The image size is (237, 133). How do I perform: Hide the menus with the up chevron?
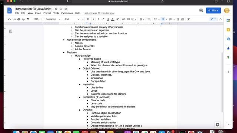coord(220,19)
